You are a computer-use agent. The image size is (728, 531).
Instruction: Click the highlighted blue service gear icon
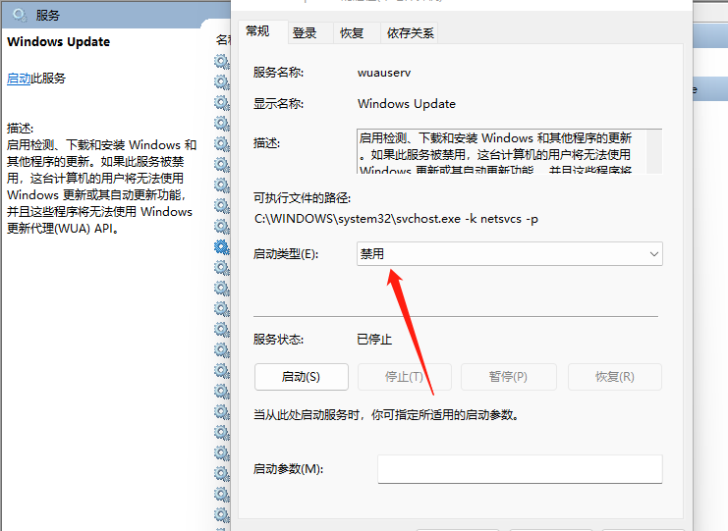point(222,247)
